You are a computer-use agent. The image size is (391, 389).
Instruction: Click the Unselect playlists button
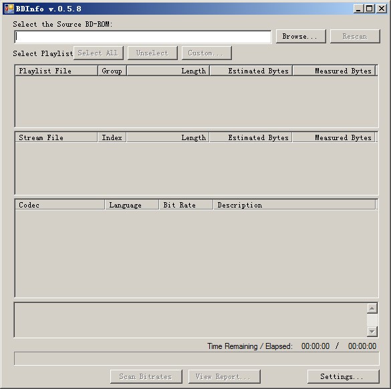[152, 53]
